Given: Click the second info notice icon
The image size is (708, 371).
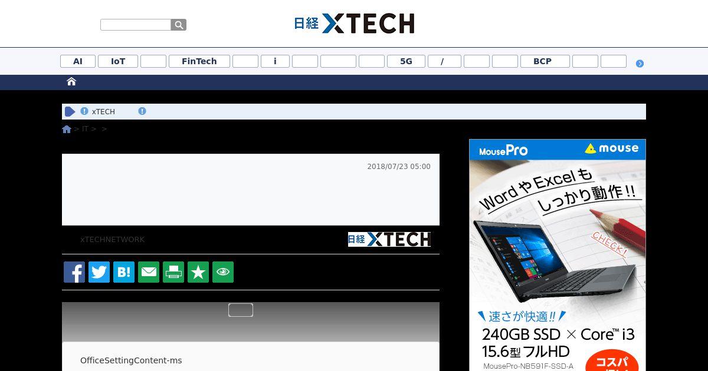Looking at the screenshot, I should click(142, 111).
